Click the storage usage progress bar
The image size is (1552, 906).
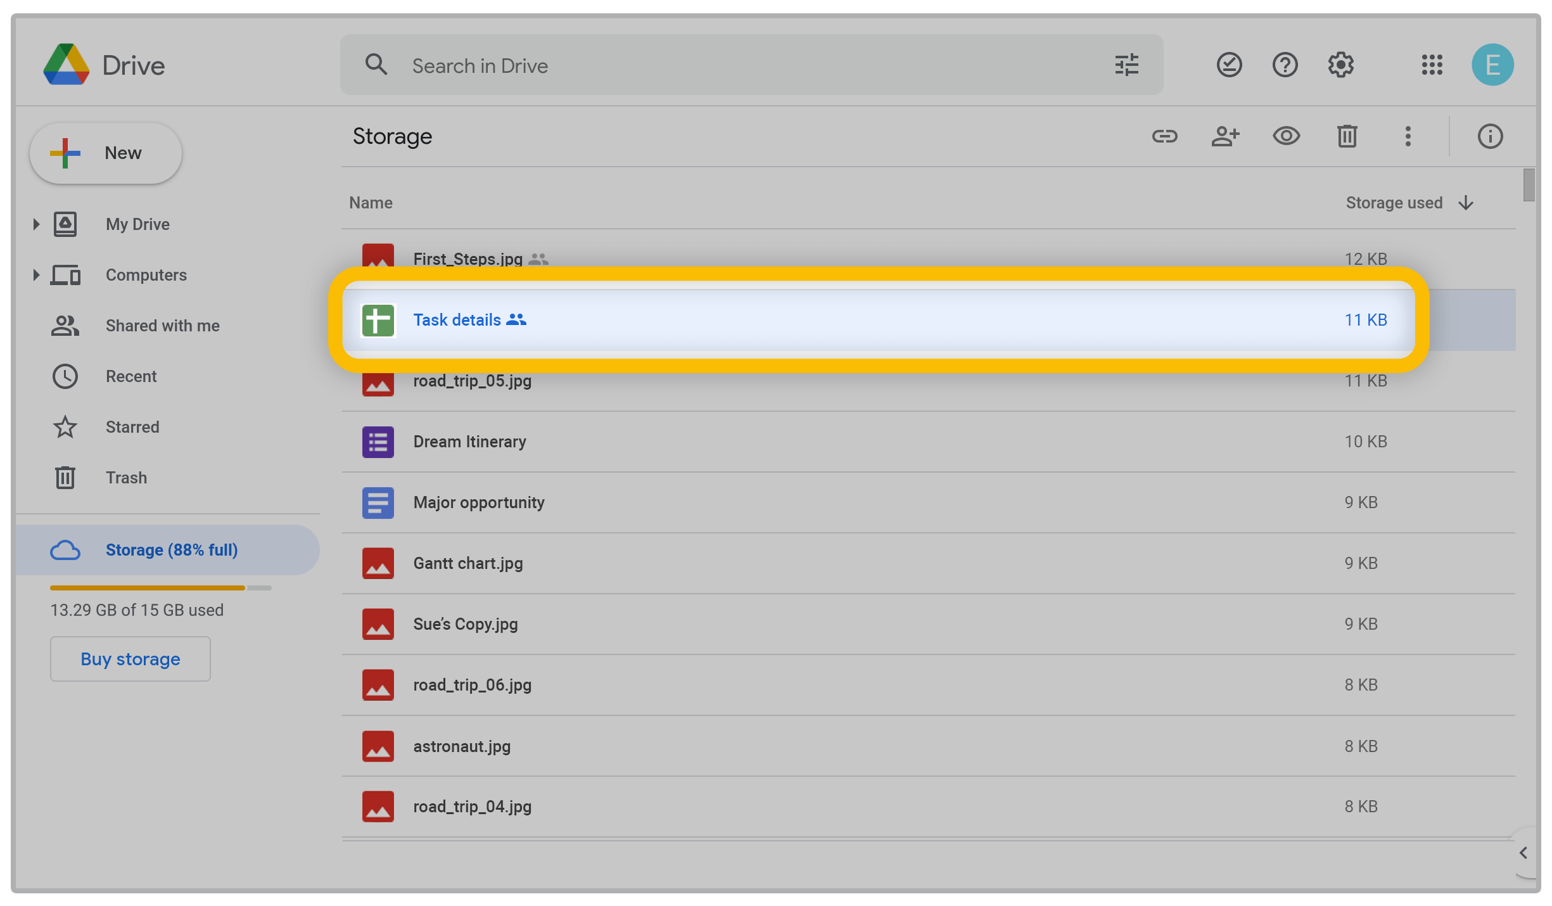pos(160,588)
